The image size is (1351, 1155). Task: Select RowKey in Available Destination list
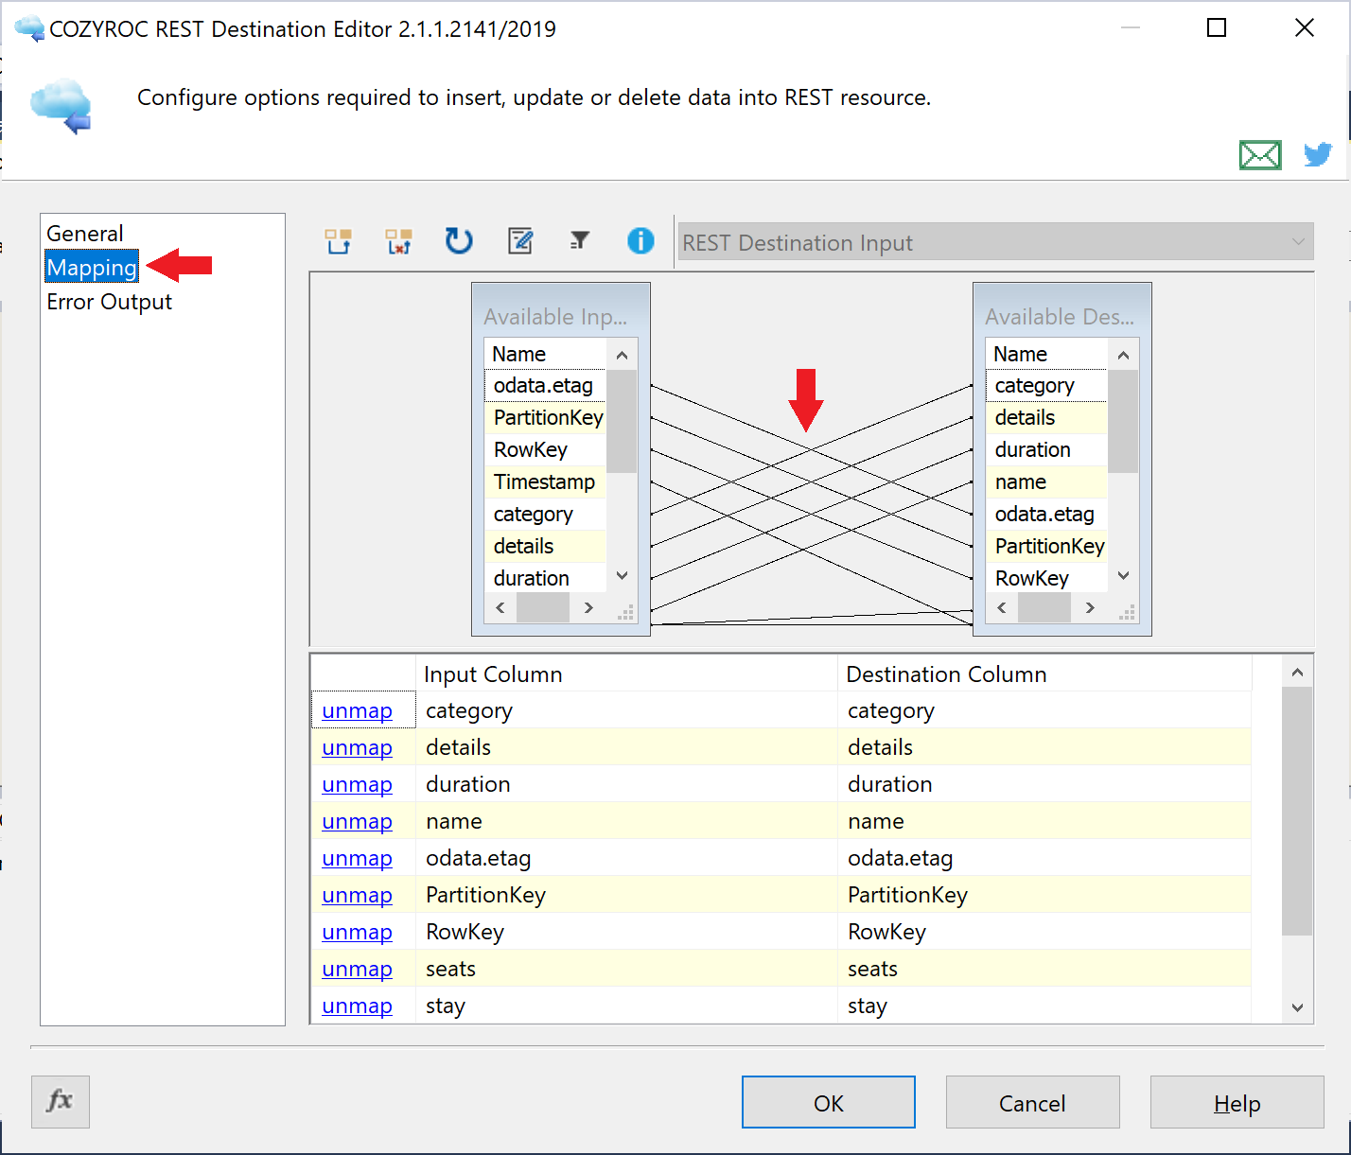click(1046, 578)
